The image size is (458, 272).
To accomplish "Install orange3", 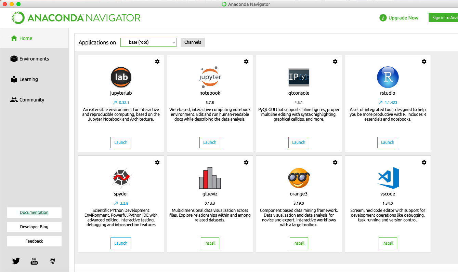I will [x=299, y=243].
